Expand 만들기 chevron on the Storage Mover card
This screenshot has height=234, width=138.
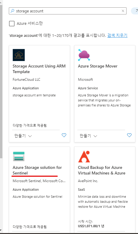click(x=95, y=136)
